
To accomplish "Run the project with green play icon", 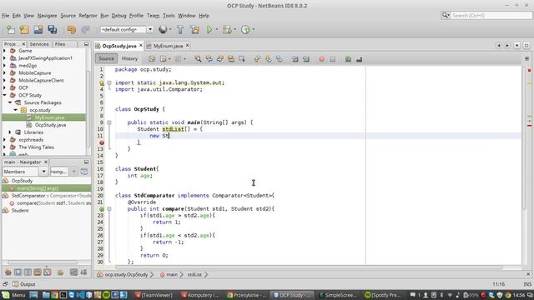I will coord(209,30).
